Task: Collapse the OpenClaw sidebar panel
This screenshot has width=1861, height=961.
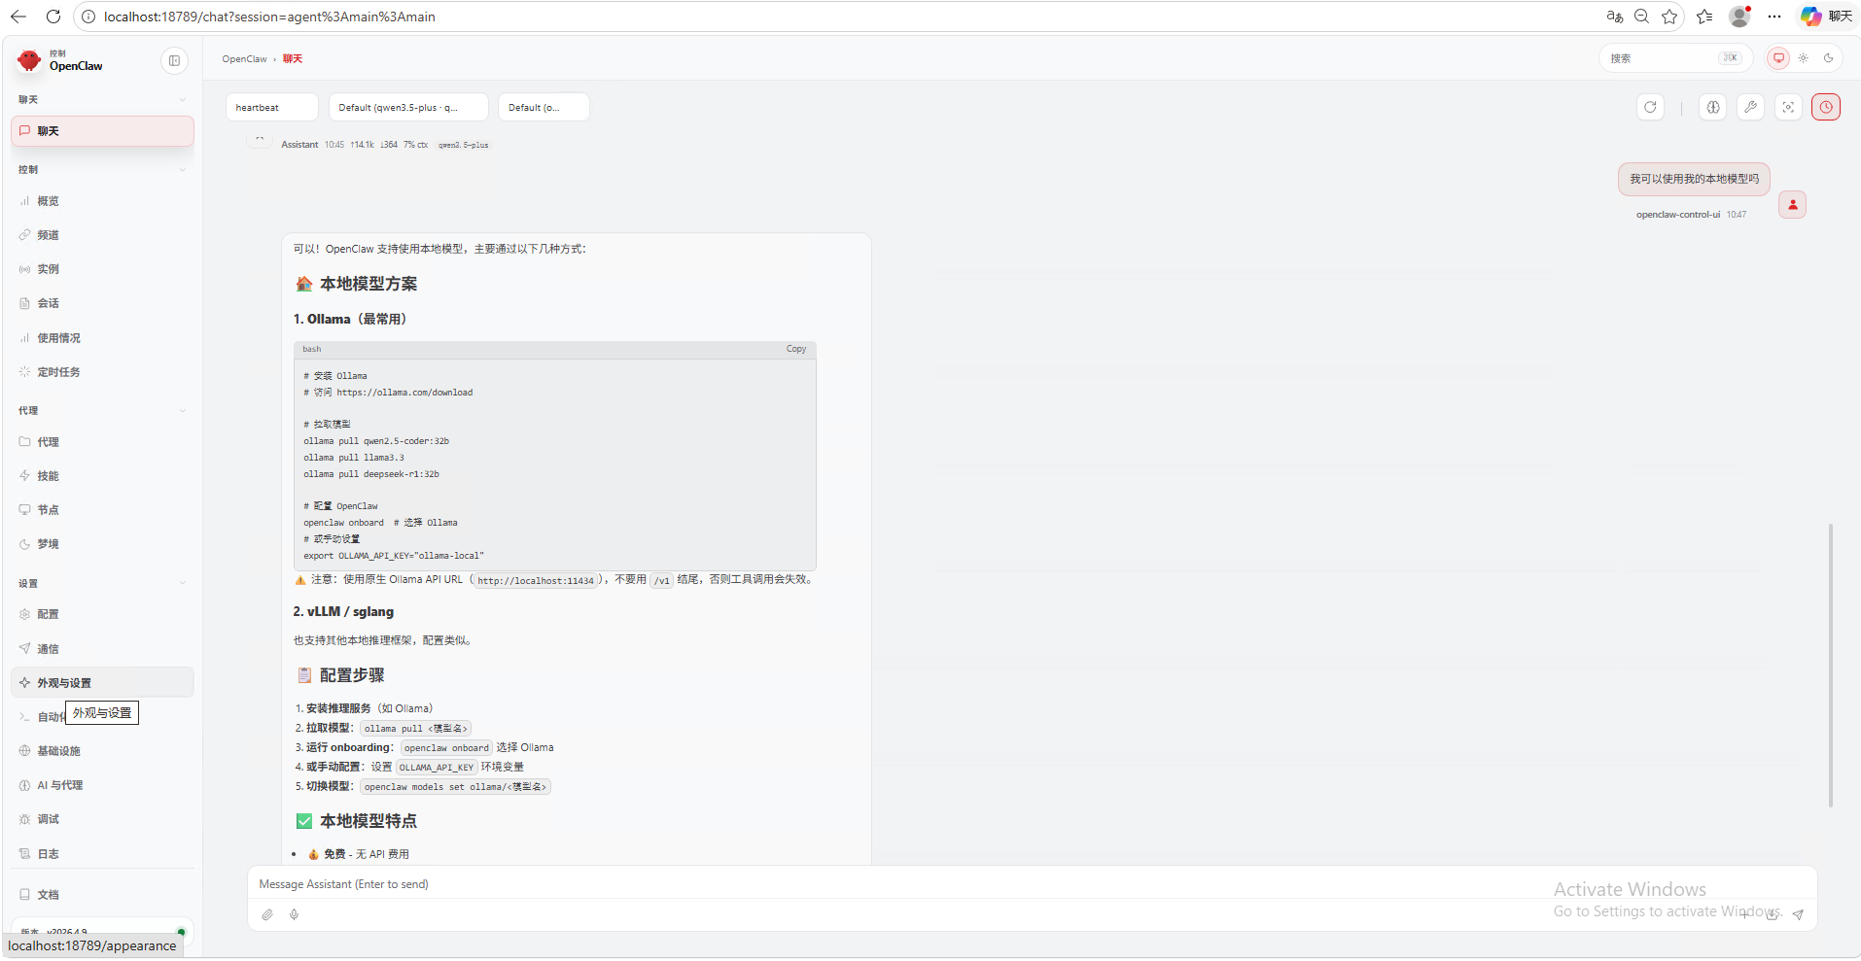Action: 174,60
